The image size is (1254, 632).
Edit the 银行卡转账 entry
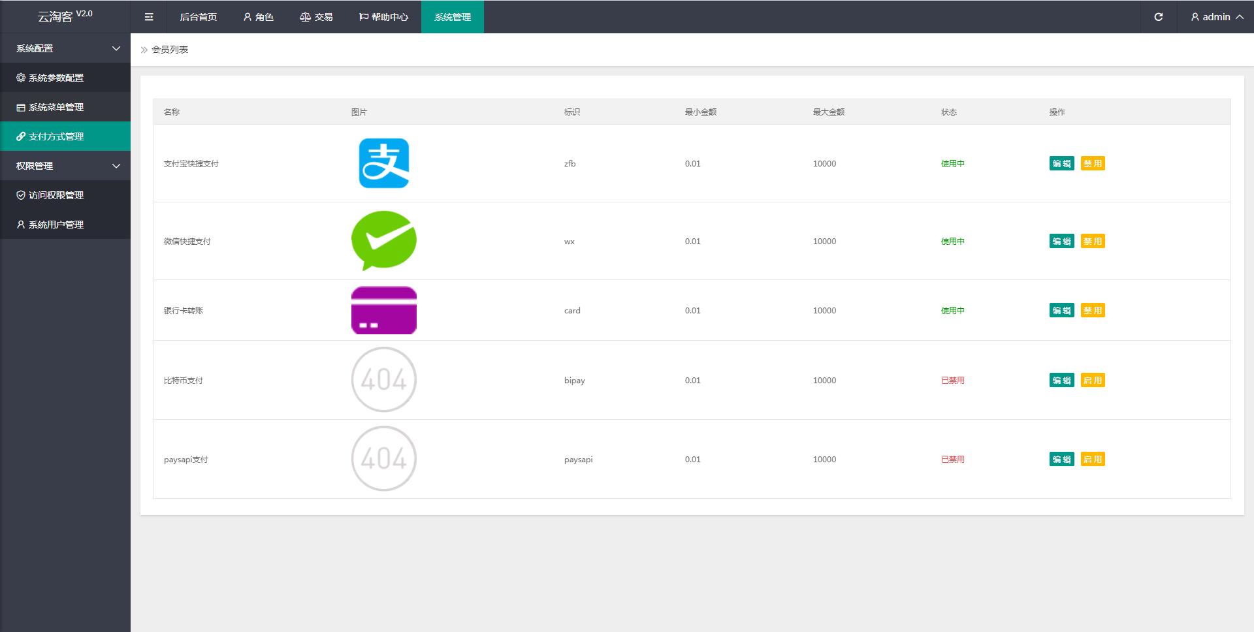click(1061, 311)
